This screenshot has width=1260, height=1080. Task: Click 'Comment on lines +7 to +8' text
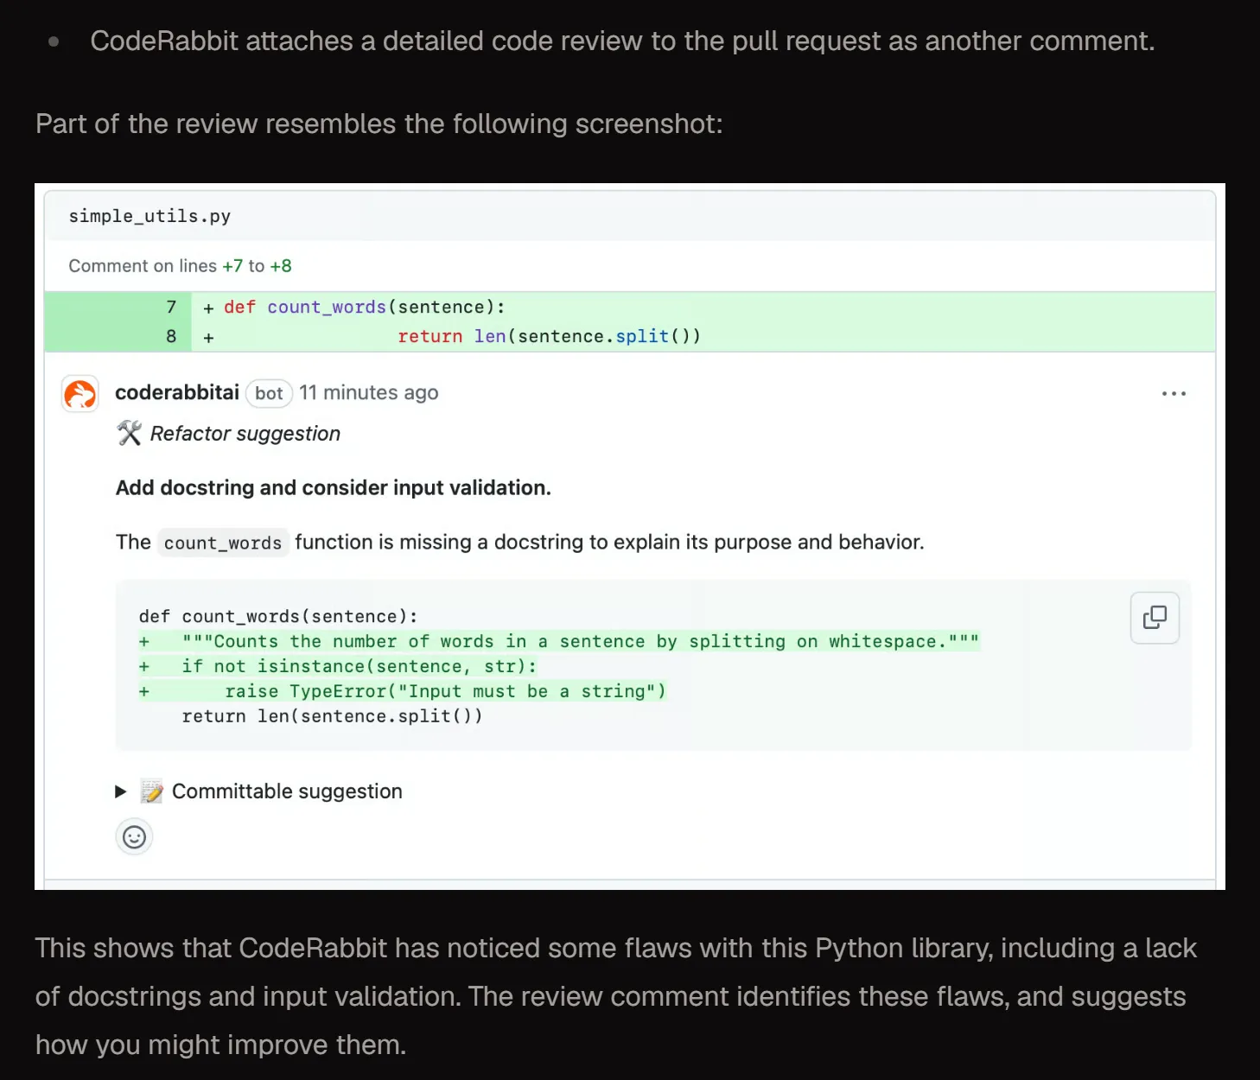tap(180, 266)
